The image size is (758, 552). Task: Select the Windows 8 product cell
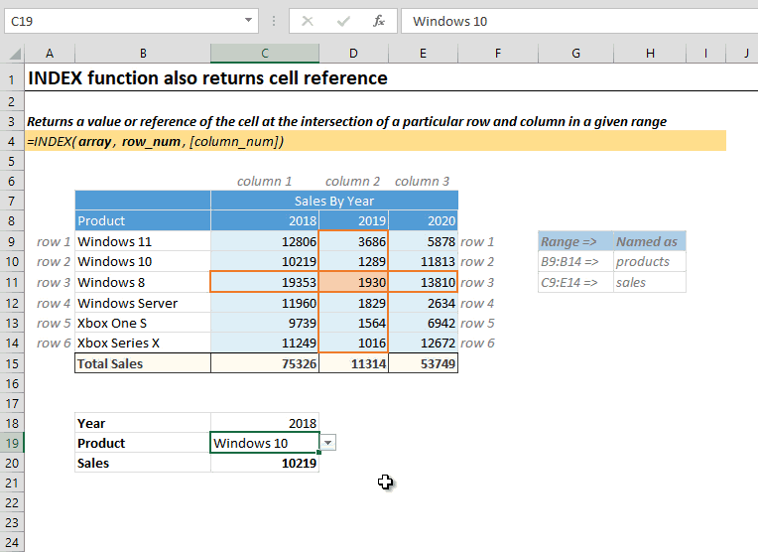point(143,282)
